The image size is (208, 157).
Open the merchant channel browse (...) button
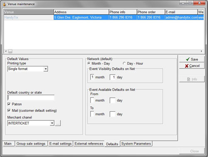pos(58,123)
